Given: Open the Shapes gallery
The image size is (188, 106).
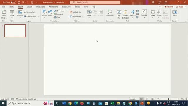Looking at the screenshot, I should coord(44,14).
